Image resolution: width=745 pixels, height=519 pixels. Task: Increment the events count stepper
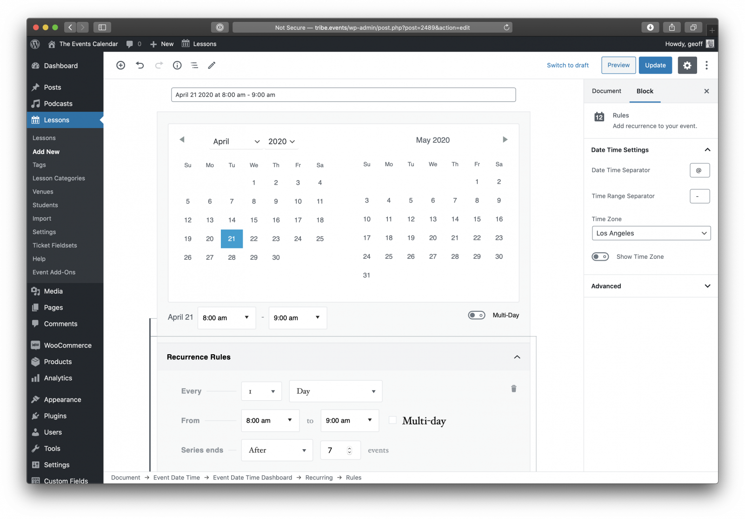350,448
